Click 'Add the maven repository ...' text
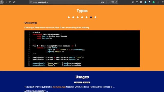This screenshot has width=164, height=92. click(x=36, y=91)
